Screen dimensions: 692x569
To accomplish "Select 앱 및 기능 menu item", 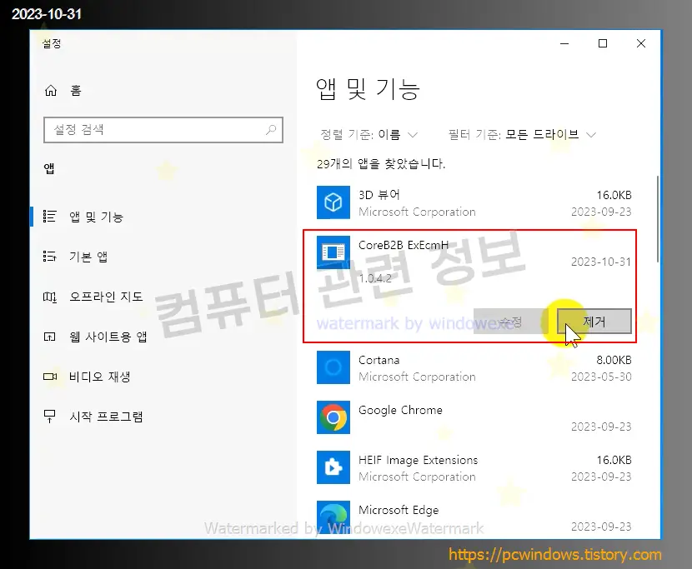I will [x=96, y=217].
